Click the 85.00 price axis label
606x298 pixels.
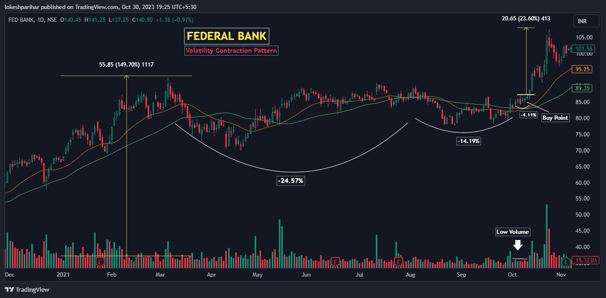coord(583,102)
